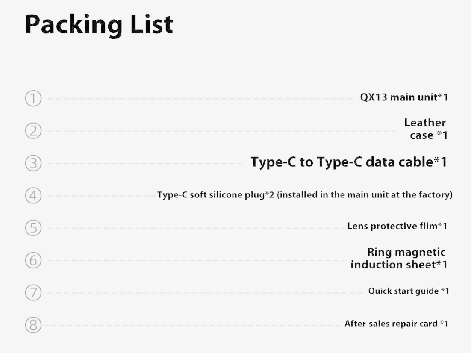Select the circled number 5 icon
This screenshot has width=471, height=353.
coord(33,228)
